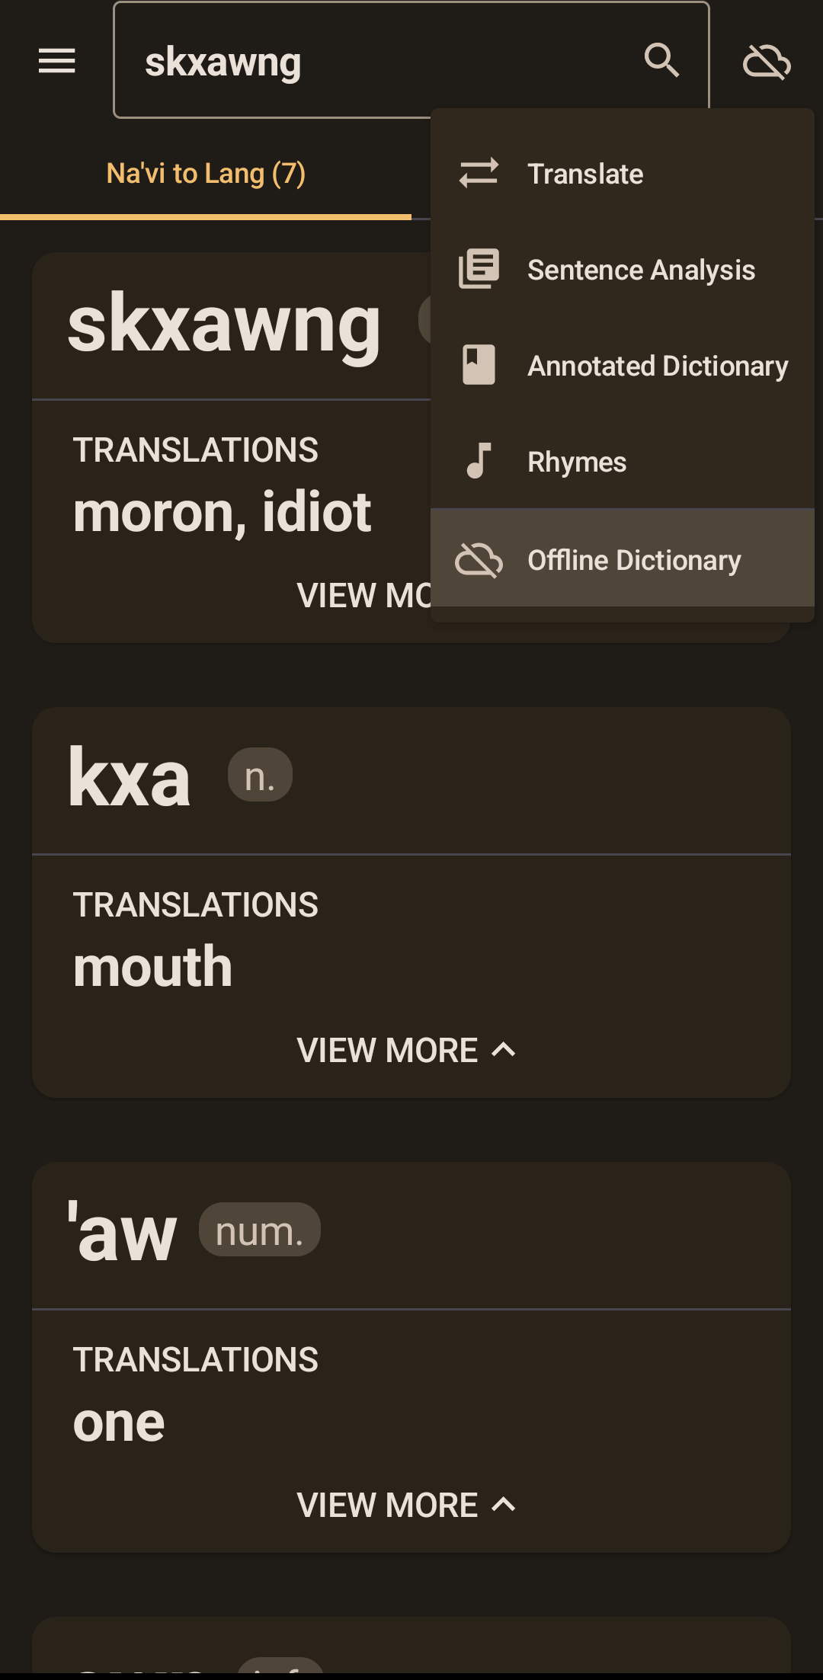Click the Annotated Dictionary book icon
This screenshot has height=1680, width=823.
point(478,365)
